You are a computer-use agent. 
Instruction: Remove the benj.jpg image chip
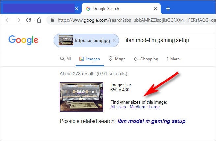tap(114, 40)
